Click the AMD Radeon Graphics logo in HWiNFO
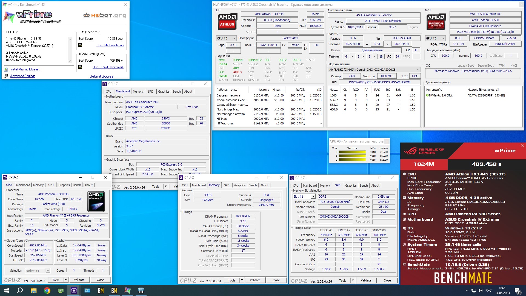The image size is (526, 296). [436, 21]
